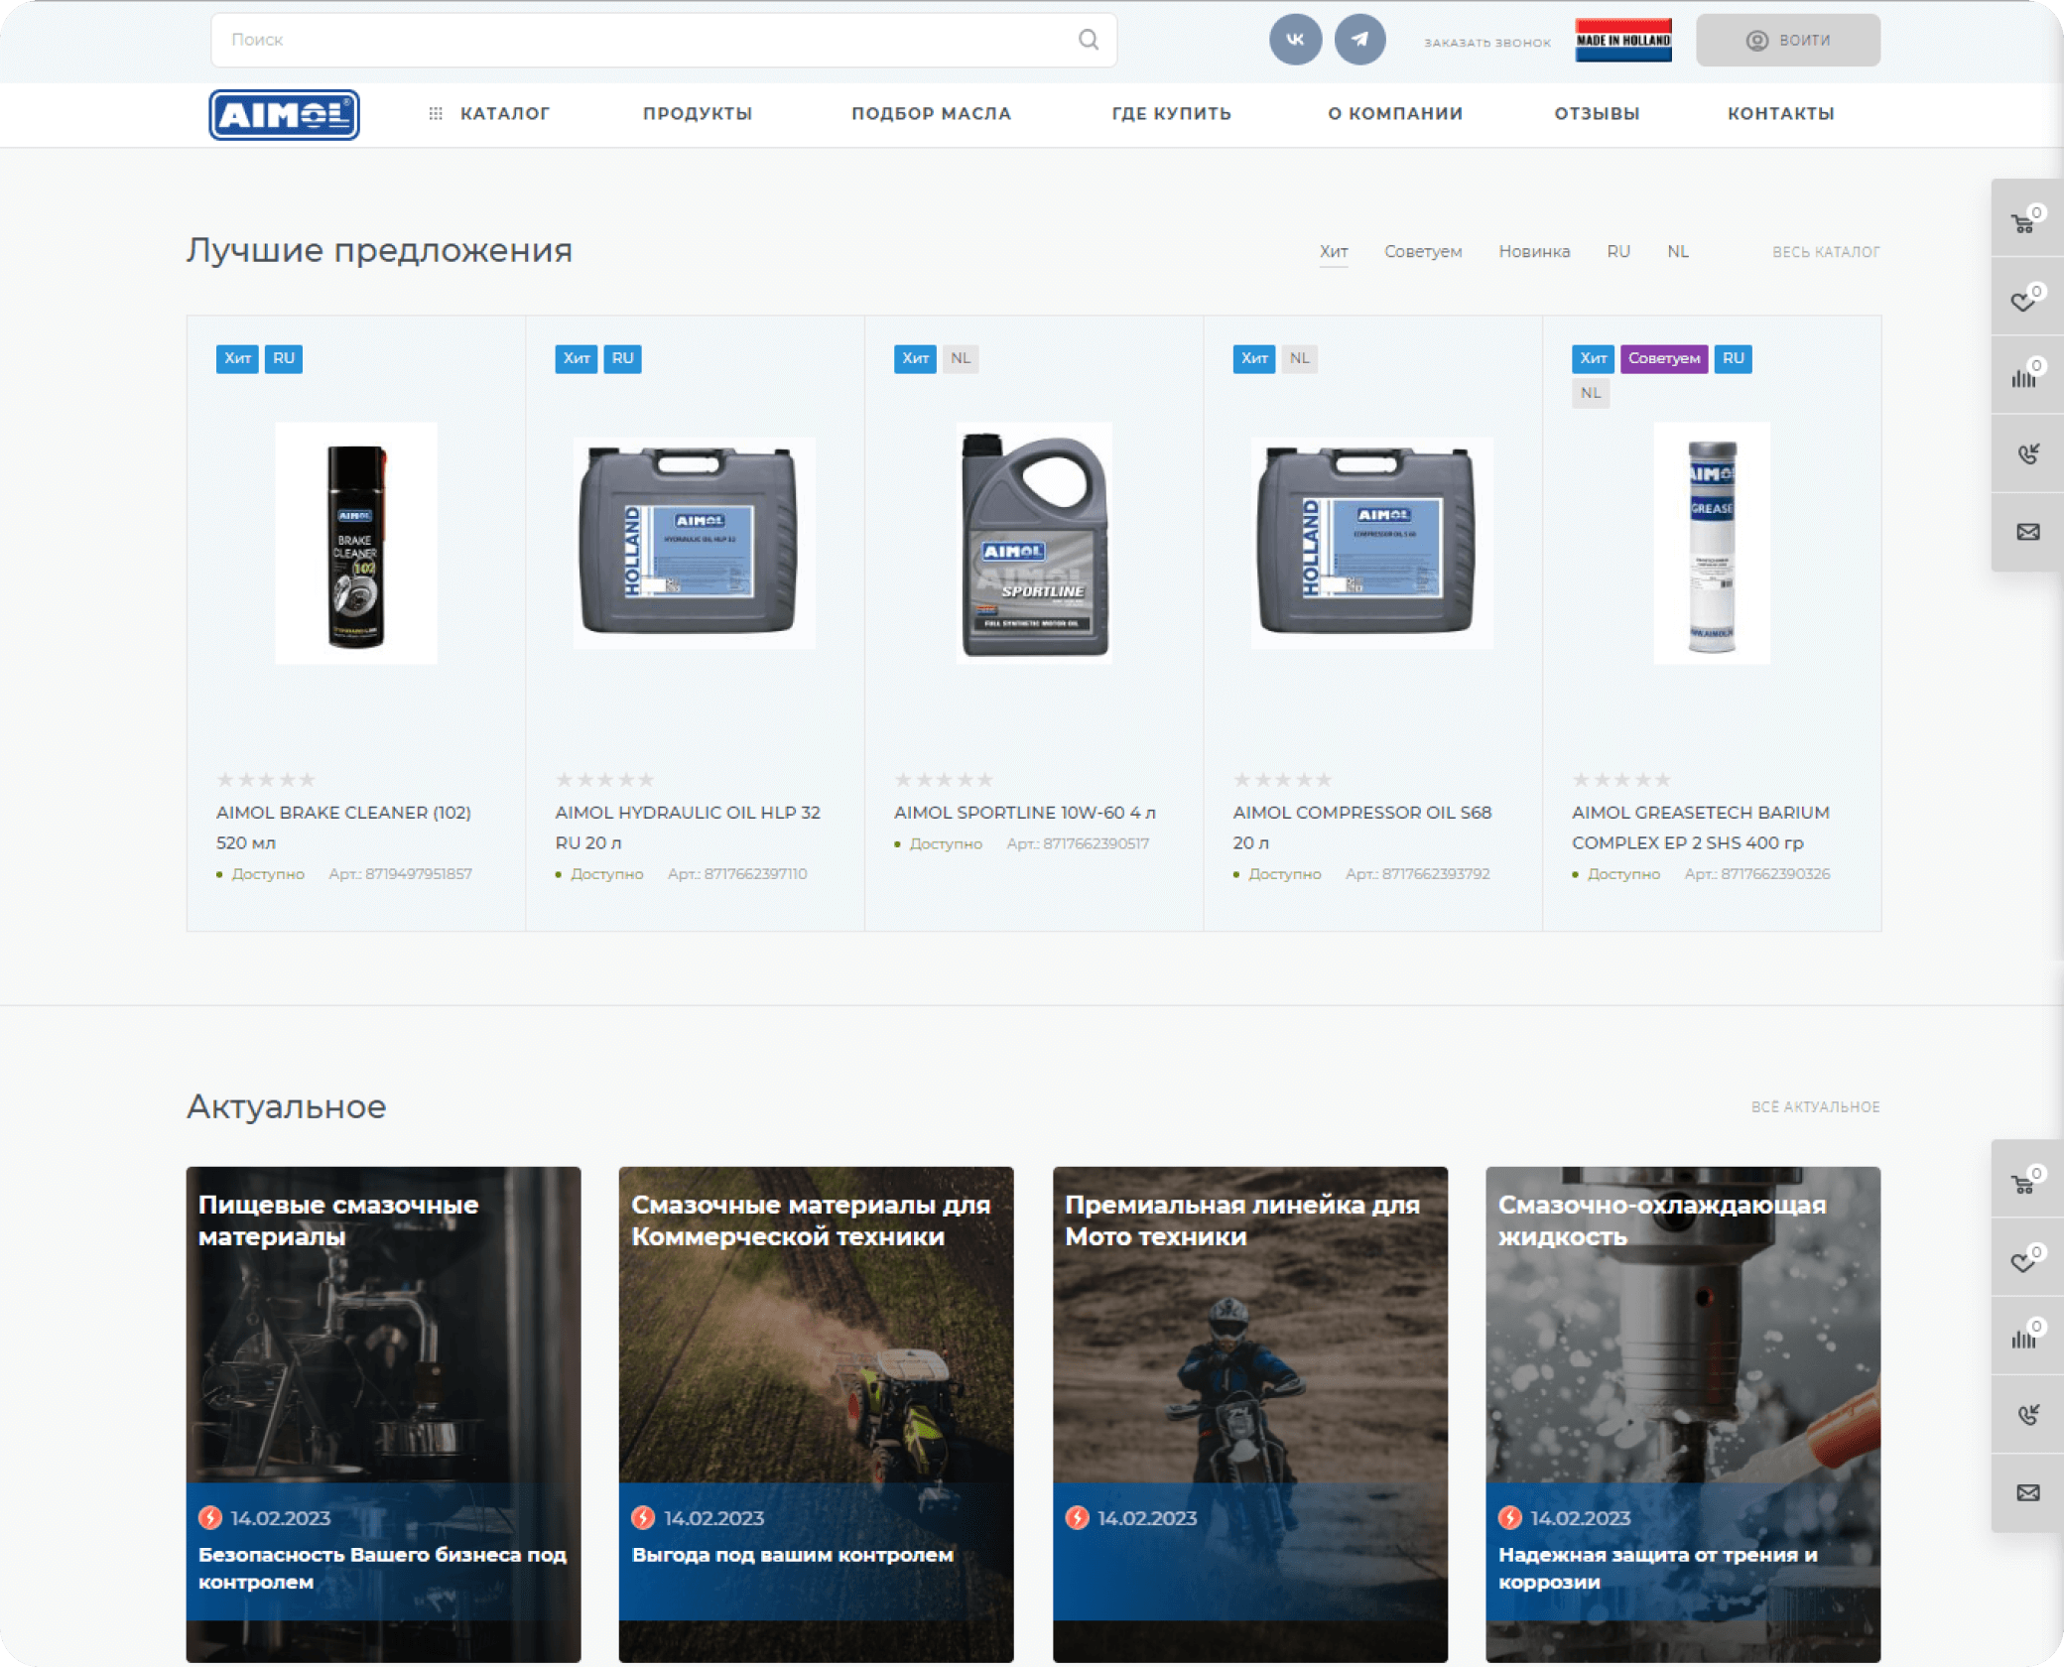The height and width of the screenshot is (1667, 2064).
Task: Open the Telegram channel icon
Action: point(1359,40)
